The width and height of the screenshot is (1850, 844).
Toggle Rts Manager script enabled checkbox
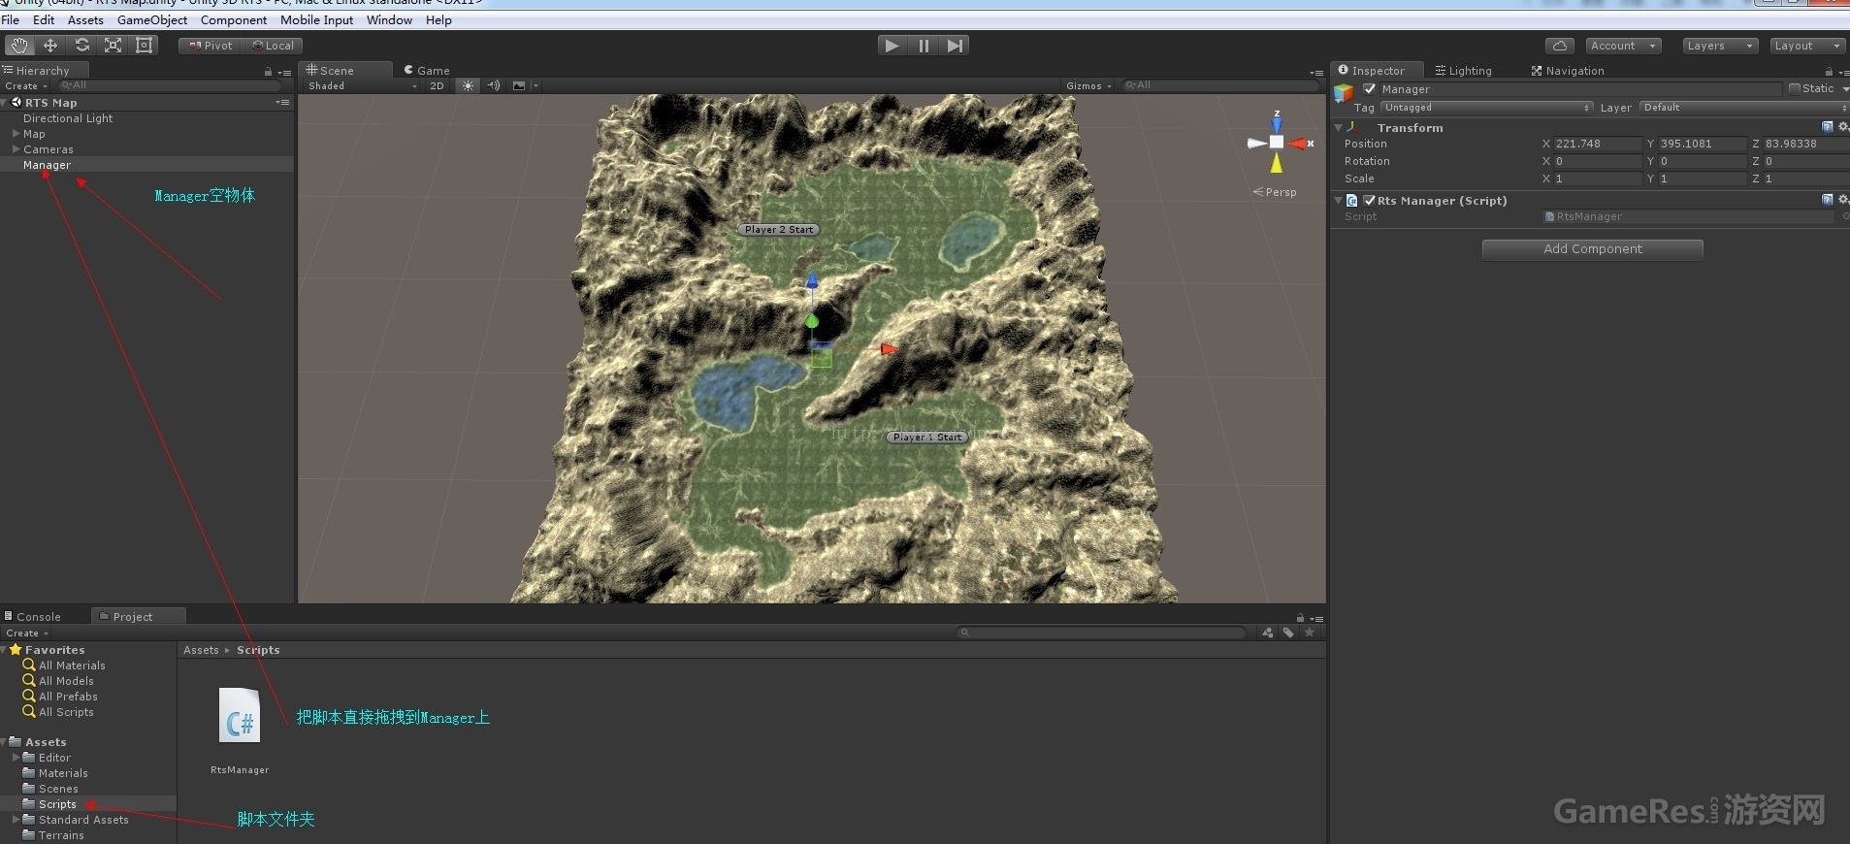(x=1370, y=201)
